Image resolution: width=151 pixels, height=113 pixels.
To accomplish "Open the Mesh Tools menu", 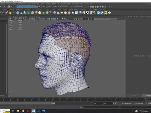I will pyautogui.click(x=27, y=4).
